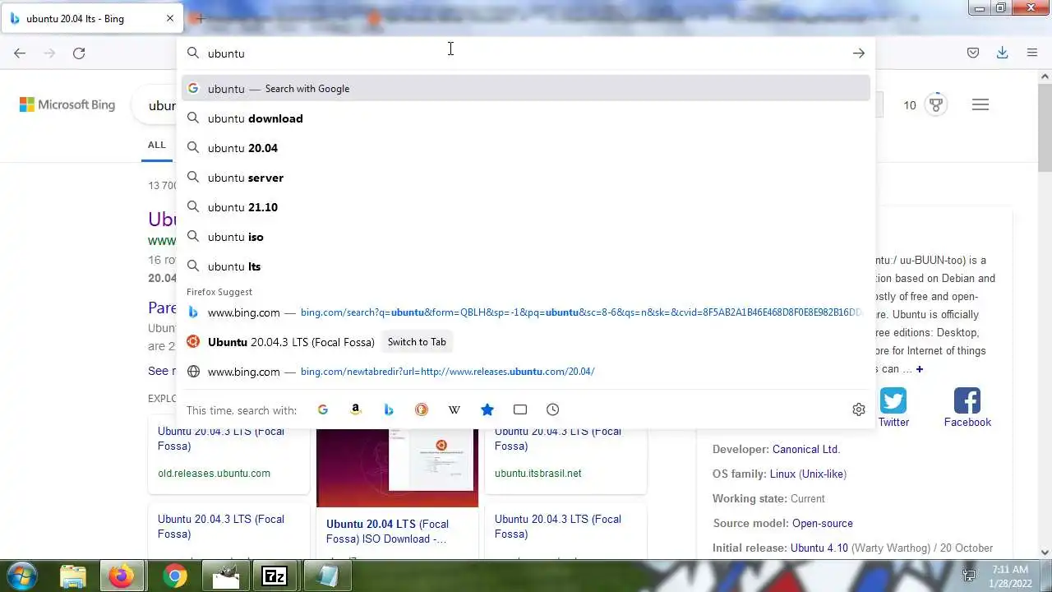
Task: Search this time with Wikipedia icon
Action: click(454, 409)
